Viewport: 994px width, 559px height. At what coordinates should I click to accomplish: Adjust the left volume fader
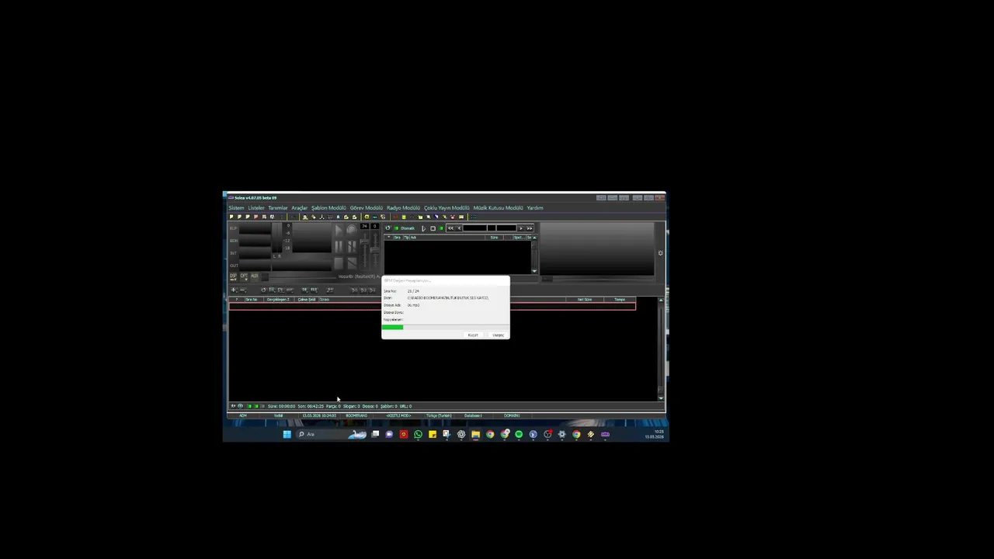[x=364, y=241]
